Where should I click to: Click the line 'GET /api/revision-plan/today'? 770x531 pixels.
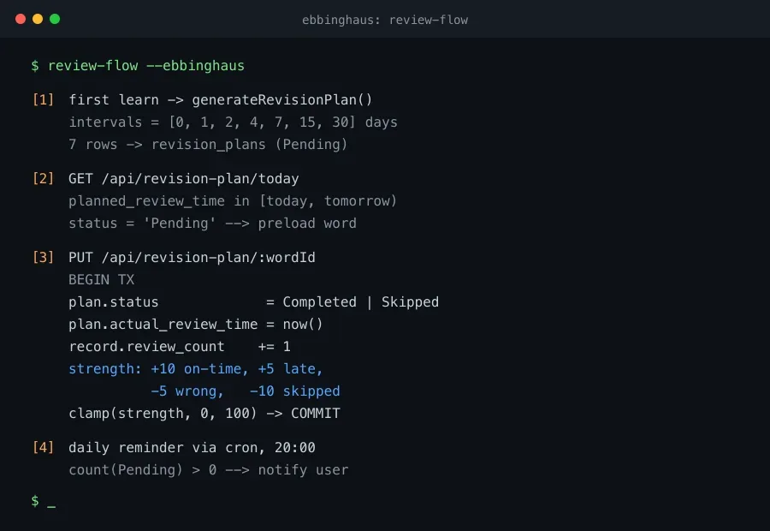pyautogui.click(x=184, y=178)
